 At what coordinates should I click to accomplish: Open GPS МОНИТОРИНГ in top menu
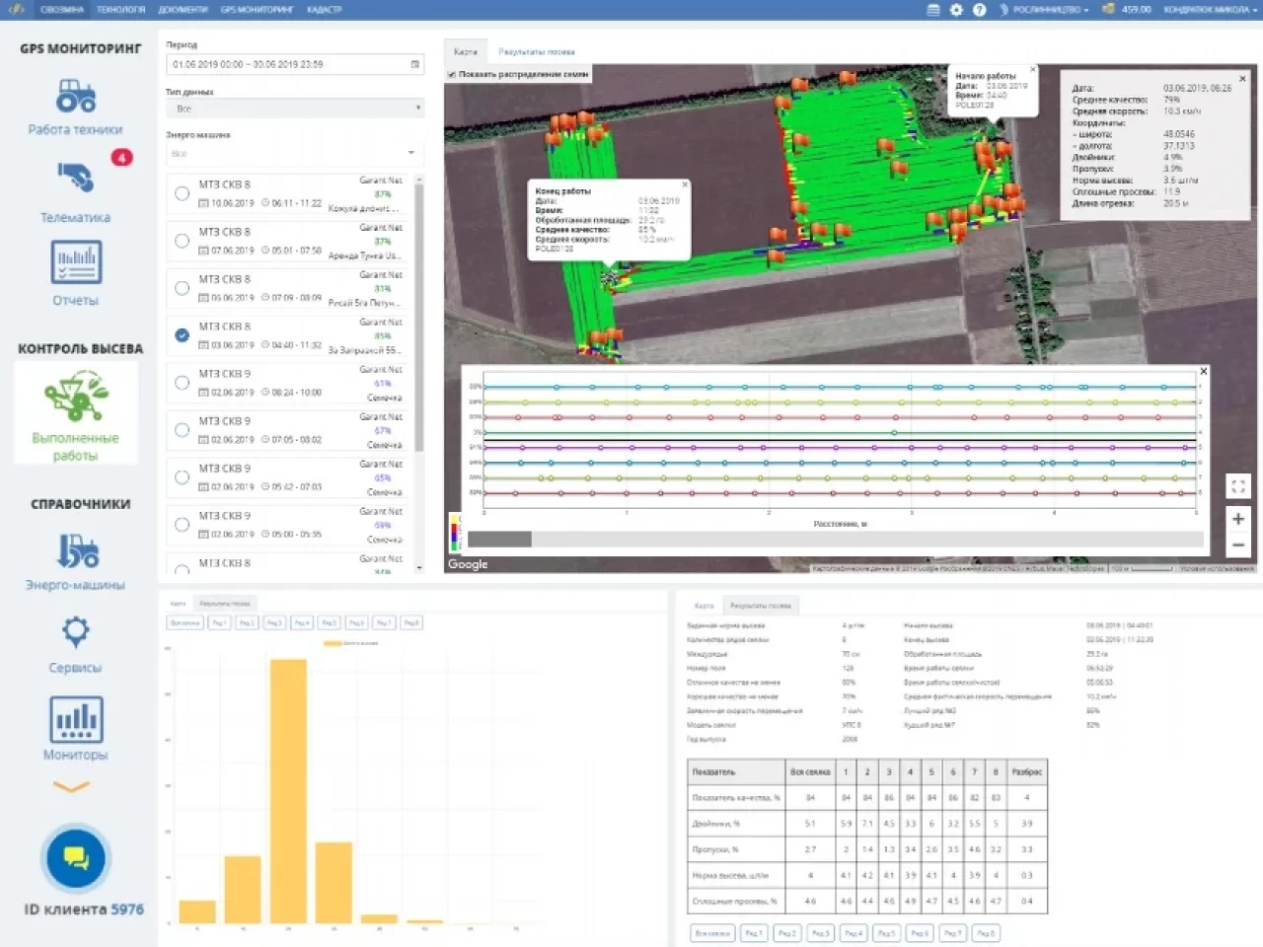click(257, 10)
